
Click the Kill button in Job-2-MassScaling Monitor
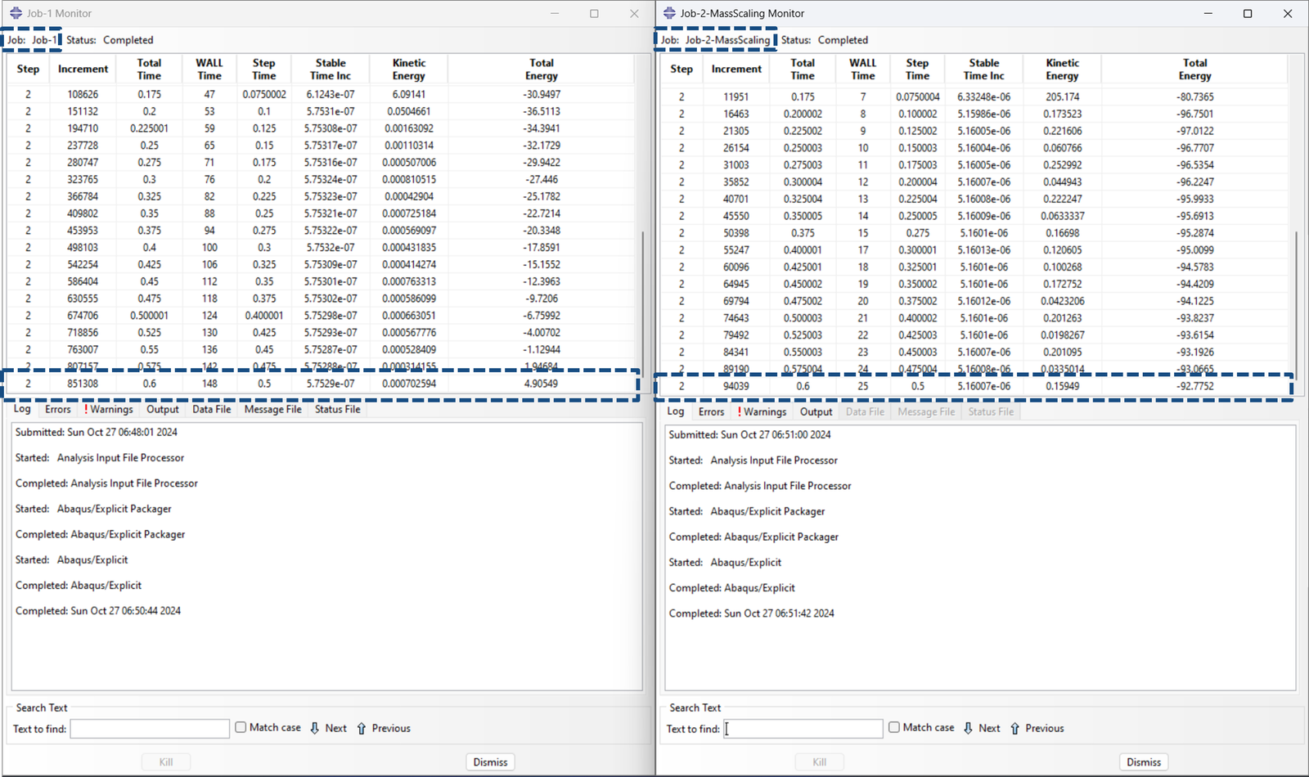pos(820,761)
